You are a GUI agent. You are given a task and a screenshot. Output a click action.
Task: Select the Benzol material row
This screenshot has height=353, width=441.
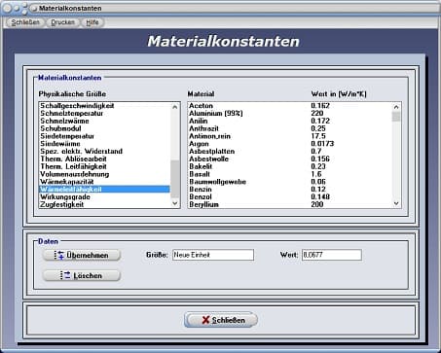point(290,197)
